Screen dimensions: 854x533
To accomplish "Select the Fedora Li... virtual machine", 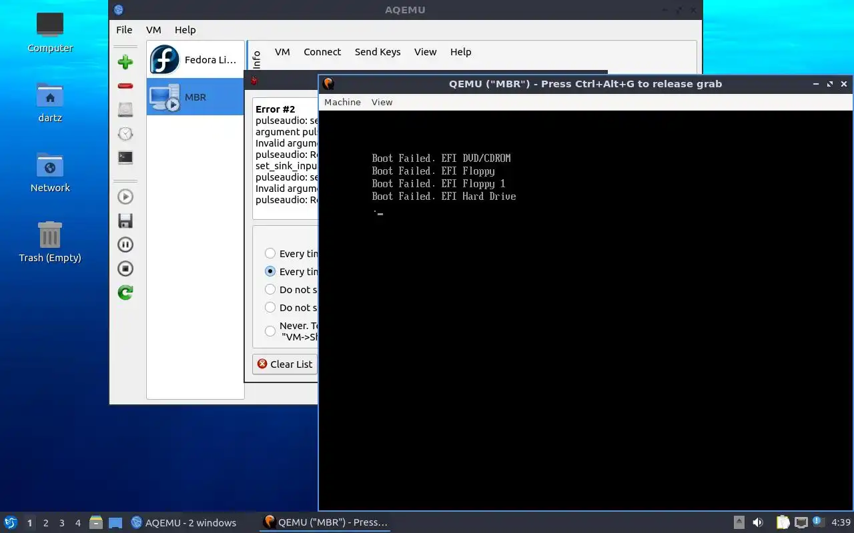I will coord(195,60).
